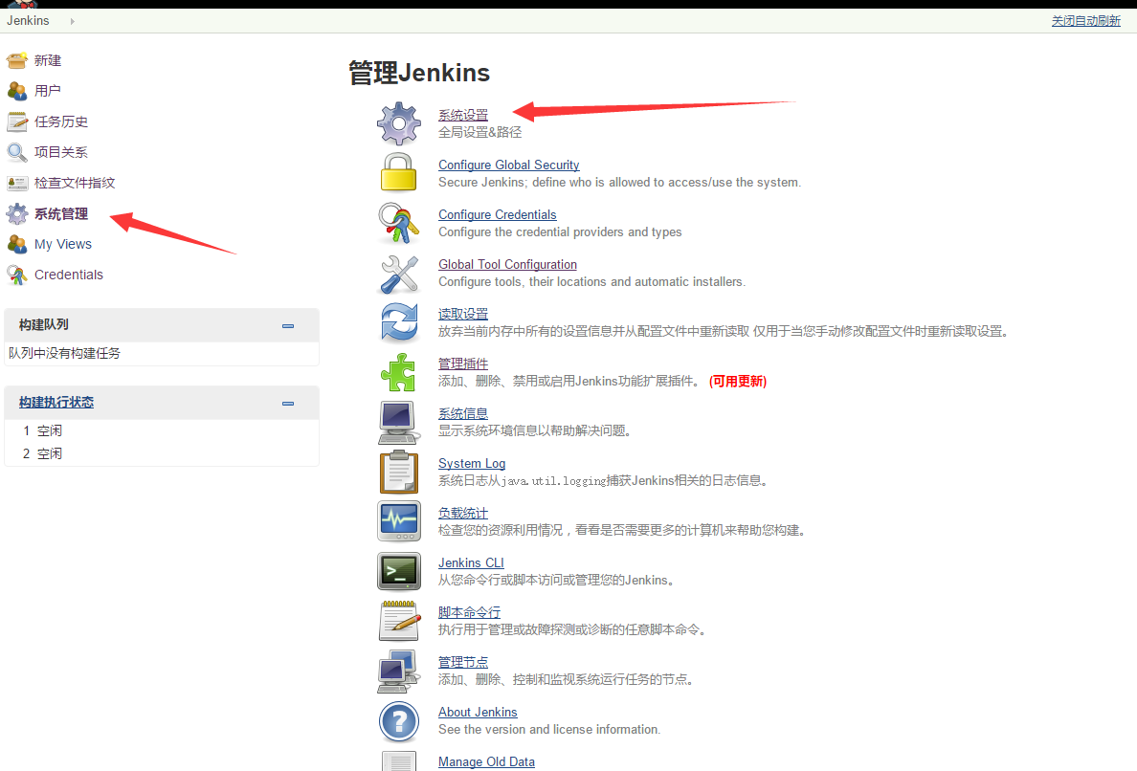Click the Jenkins breadcrumb link
1137x771 pixels.
point(29,21)
